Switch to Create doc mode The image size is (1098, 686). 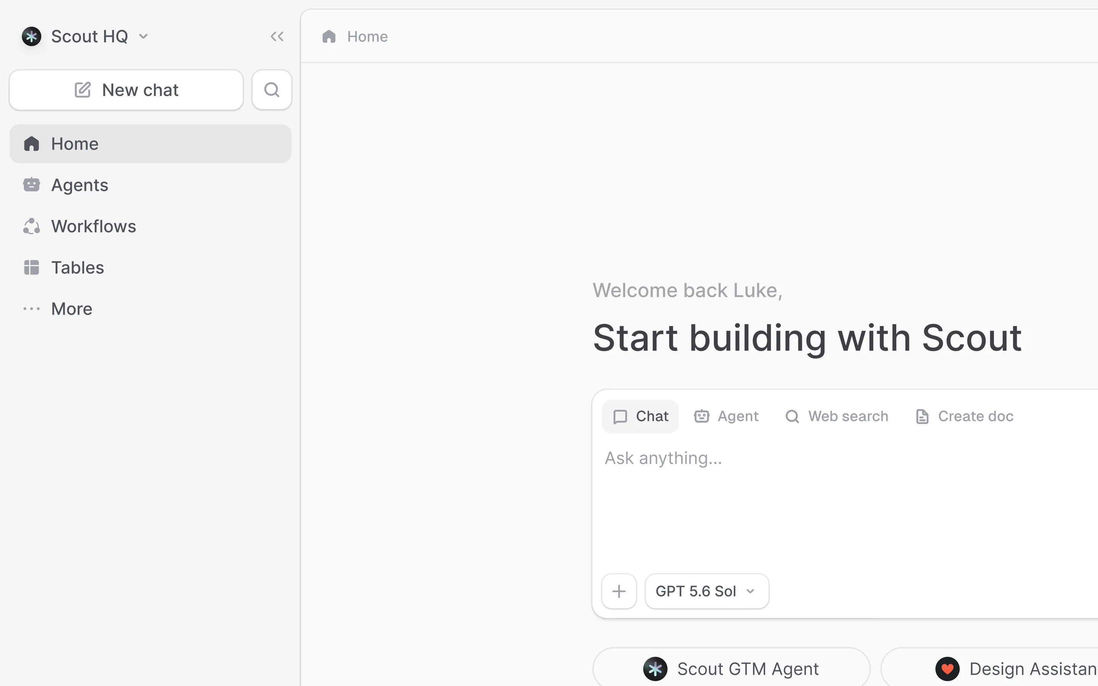[x=964, y=416]
